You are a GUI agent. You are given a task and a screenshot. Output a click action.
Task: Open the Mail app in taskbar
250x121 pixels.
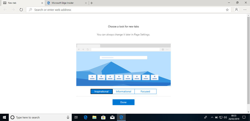[x=112, y=117]
